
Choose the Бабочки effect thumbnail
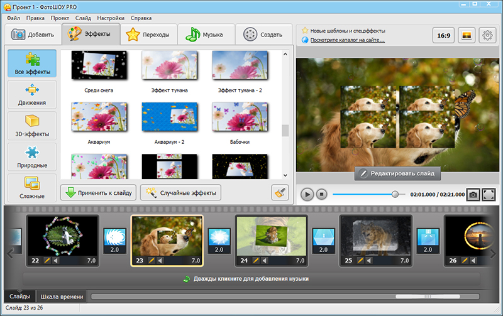240,117
